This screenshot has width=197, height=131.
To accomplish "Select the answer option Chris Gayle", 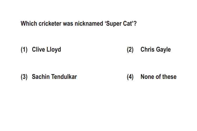I will click(x=155, y=50).
